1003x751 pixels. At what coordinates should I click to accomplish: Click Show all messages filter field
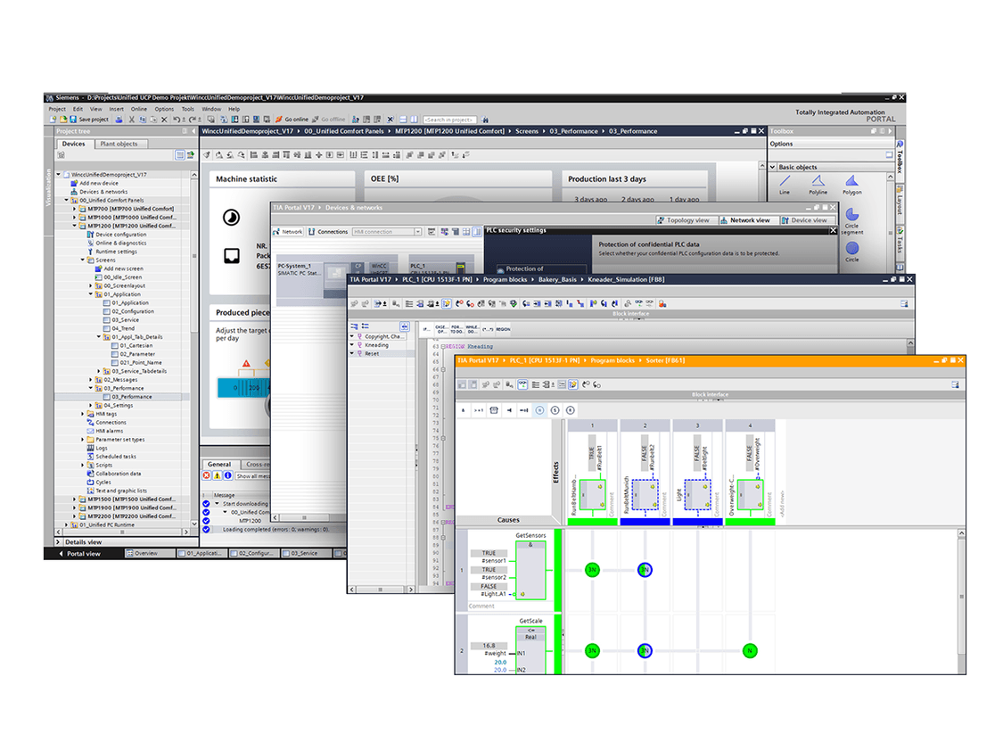click(252, 476)
